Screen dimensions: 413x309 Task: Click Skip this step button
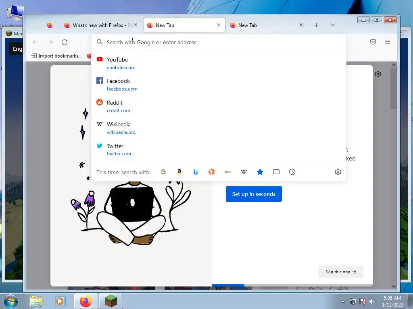click(341, 272)
